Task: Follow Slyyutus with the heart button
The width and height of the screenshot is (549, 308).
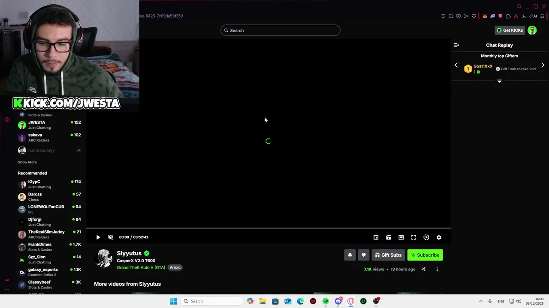Action: click(364, 255)
